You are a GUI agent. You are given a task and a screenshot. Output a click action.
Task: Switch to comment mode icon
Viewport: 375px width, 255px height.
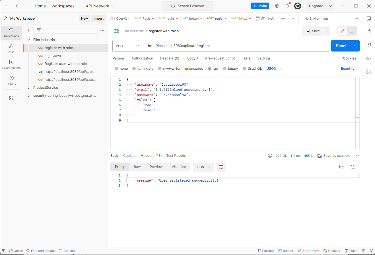pyautogui.click(x=352, y=31)
